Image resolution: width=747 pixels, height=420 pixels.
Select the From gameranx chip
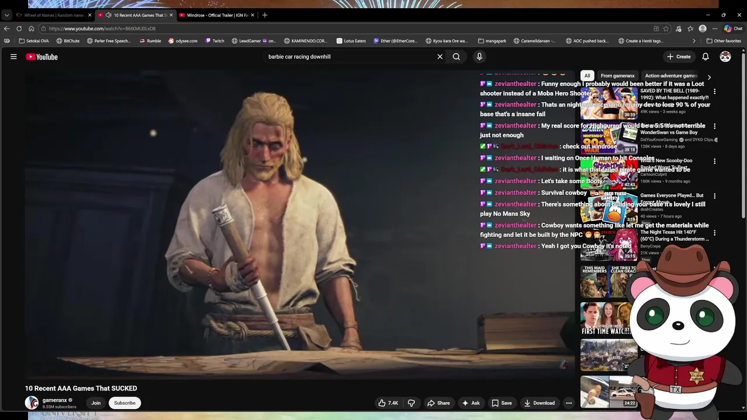coord(617,76)
